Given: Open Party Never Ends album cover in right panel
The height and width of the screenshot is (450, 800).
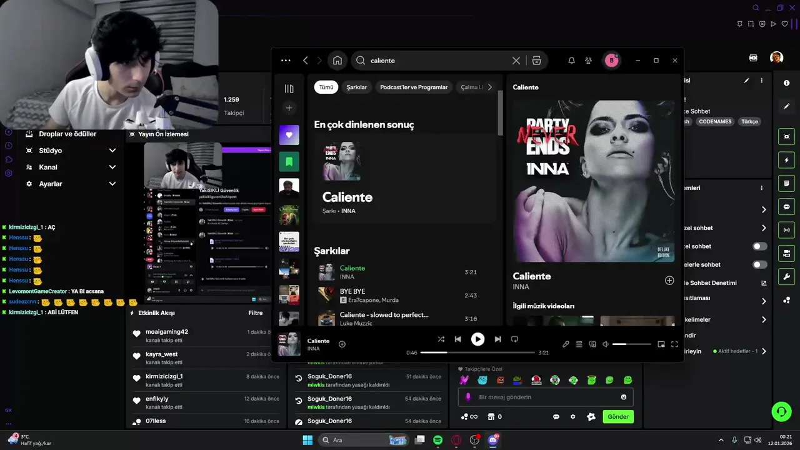Looking at the screenshot, I should tap(594, 181).
